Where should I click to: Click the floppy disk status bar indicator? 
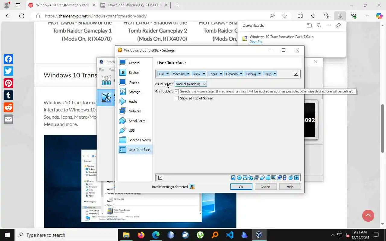click(x=245, y=178)
